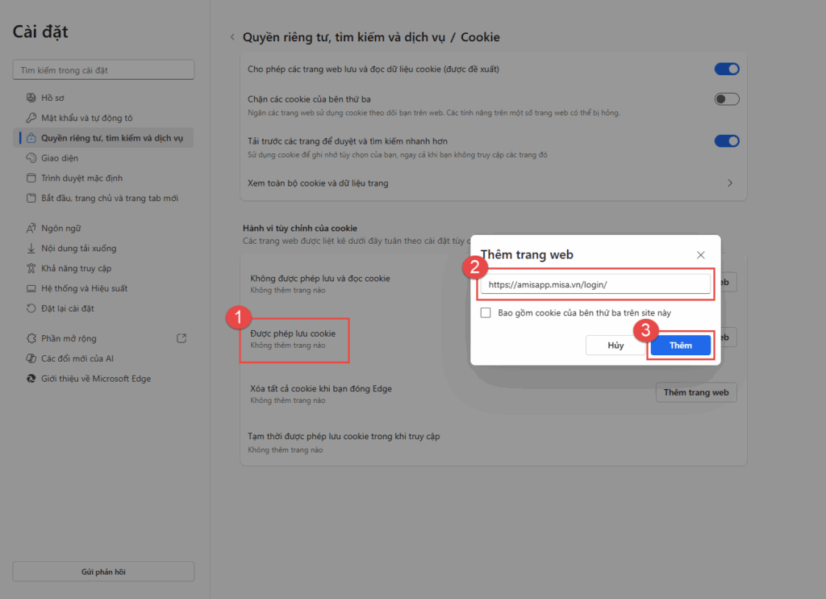Enable Chặn các cookie của bên thứ ba
This screenshot has width=826, height=599.
[x=726, y=99]
